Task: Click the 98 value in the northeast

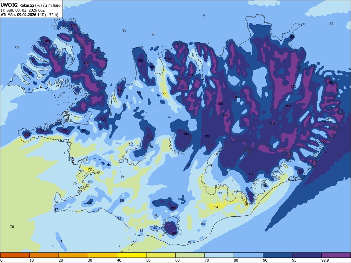Action: click(x=292, y=37)
